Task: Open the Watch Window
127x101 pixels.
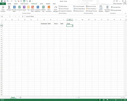Action: pos(101,9)
